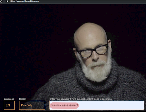Click the Language label above EN
Image resolution: width=146 pixels, height=112 pixels.
9,99
